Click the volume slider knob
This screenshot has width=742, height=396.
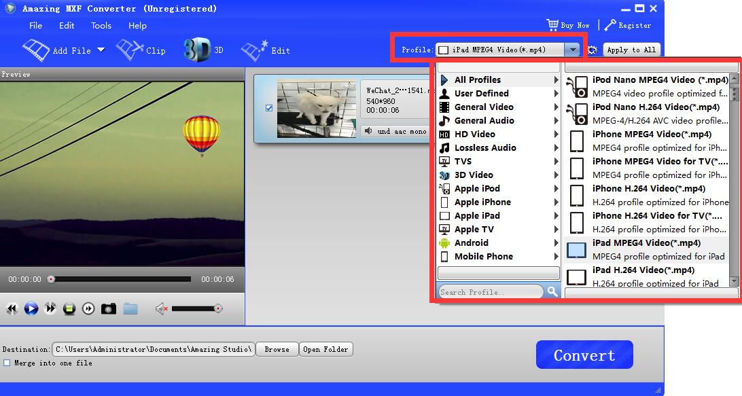(218, 308)
